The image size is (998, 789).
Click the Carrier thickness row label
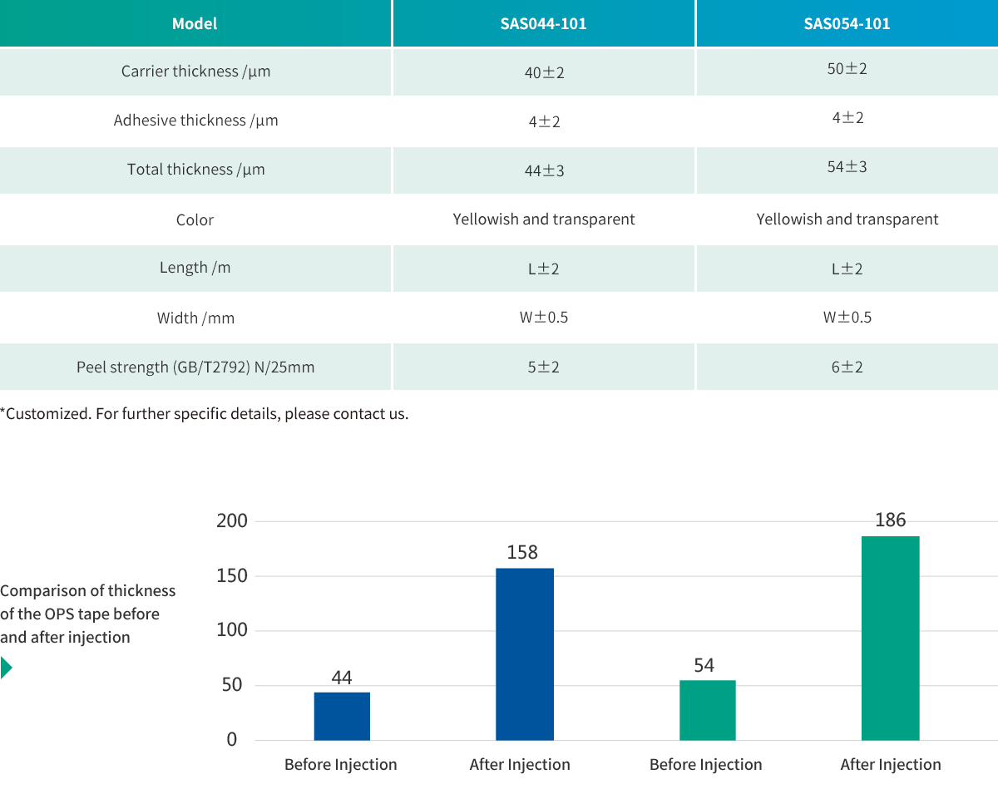[195, 72]
